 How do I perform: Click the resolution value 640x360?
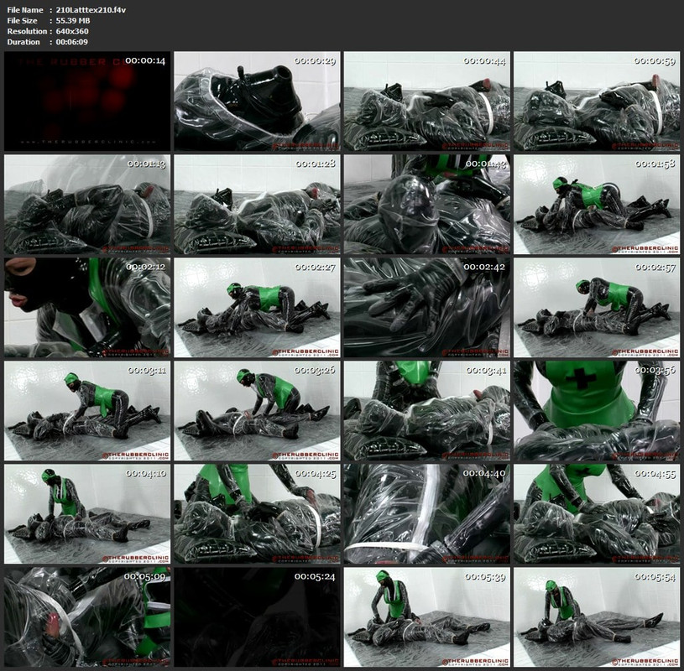pyautogui.click(x=72, y=31)
